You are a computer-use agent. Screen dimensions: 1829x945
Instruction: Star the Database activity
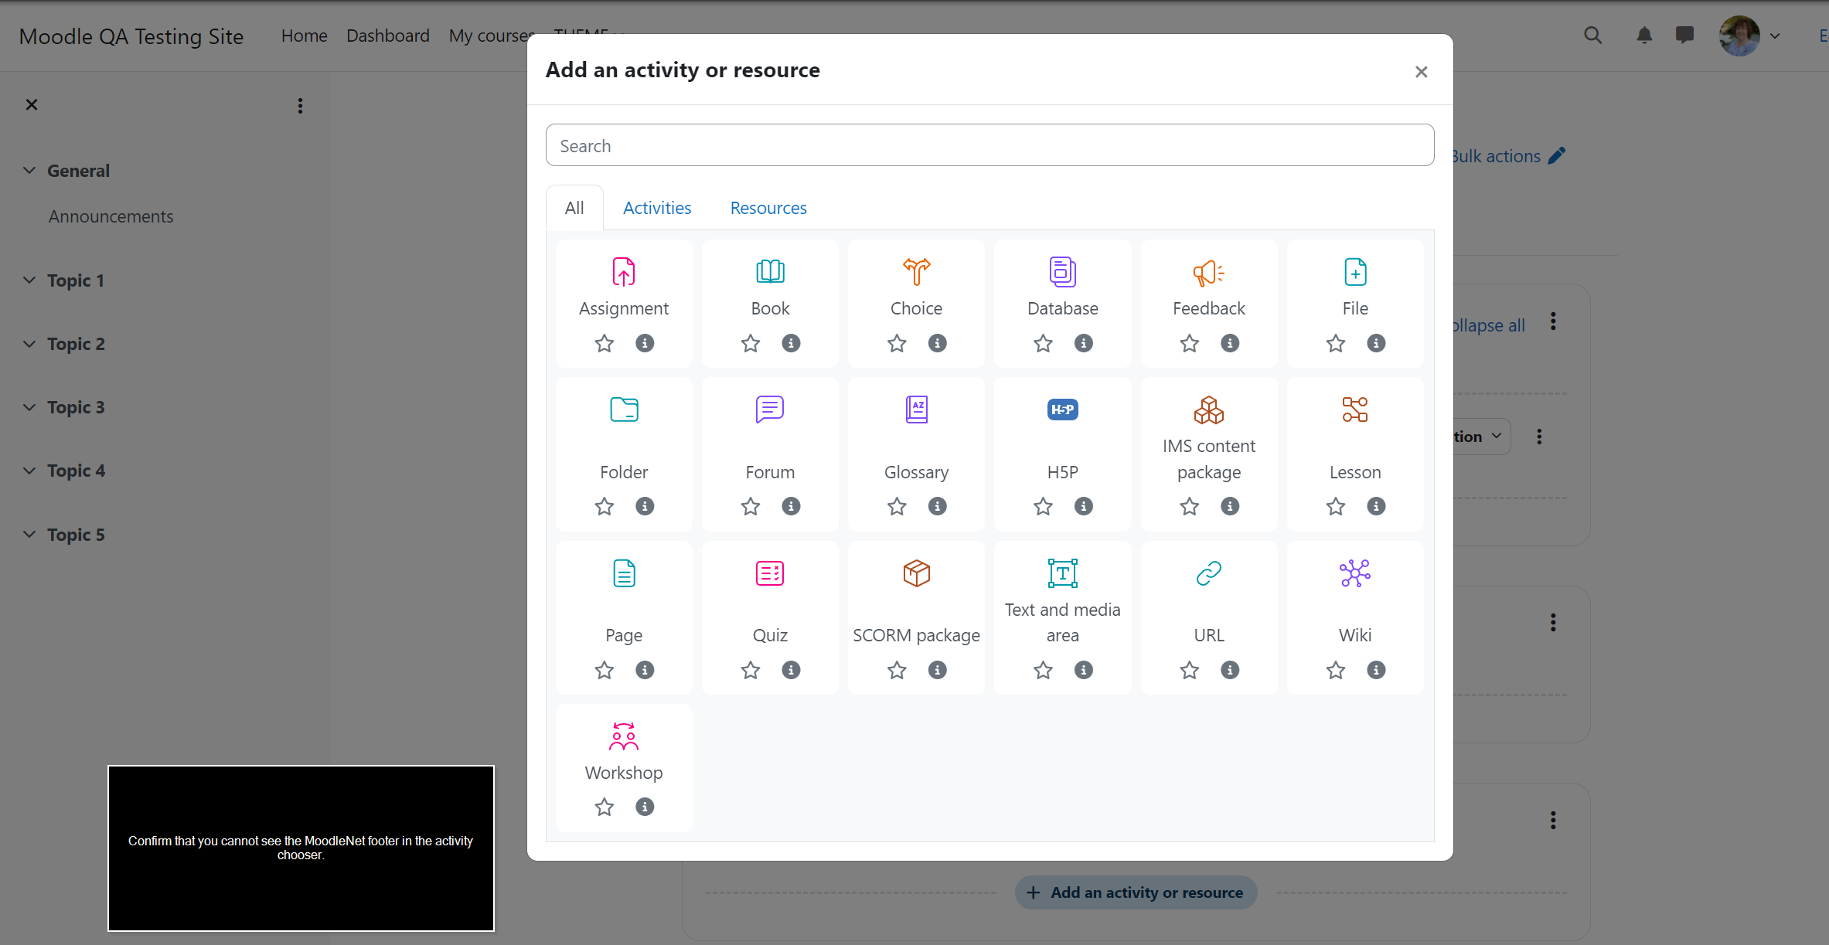click(x=1043, y=343)
